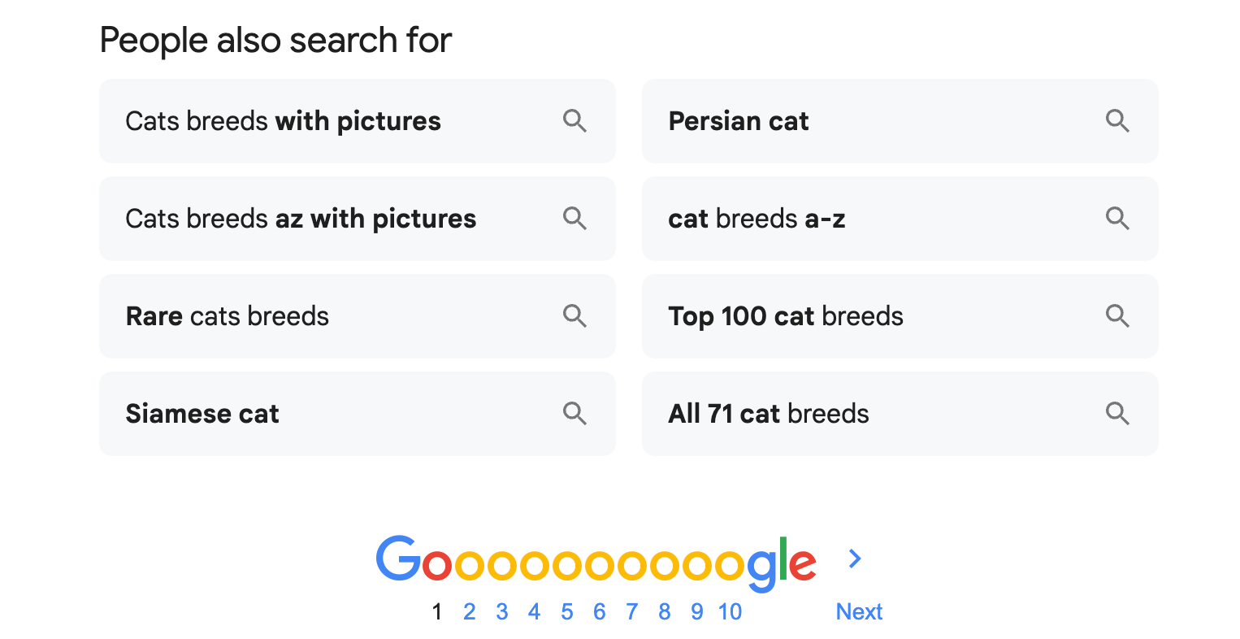1240x639 pixels.
Task: Jump to results page 5
Action: [x=566, y=611]
